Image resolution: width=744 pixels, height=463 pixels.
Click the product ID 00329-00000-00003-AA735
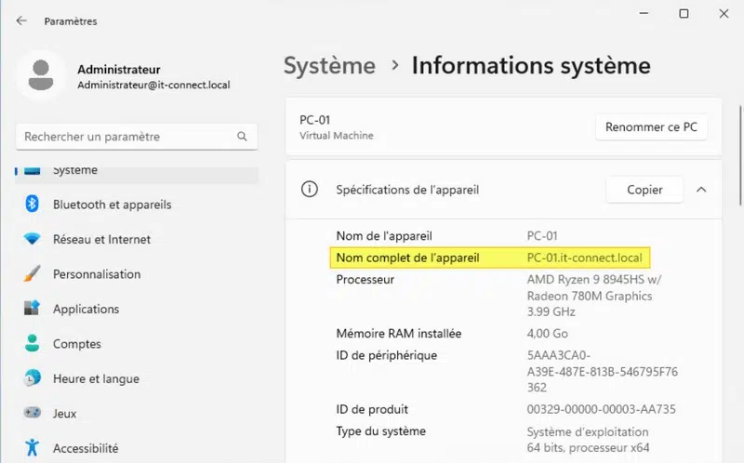(x=601, y=409)
